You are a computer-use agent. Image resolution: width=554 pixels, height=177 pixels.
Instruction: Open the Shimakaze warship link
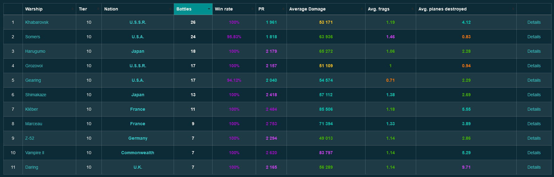36,95
